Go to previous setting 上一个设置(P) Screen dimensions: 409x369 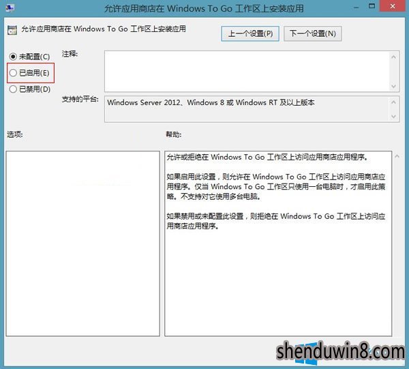click(250, 33)
